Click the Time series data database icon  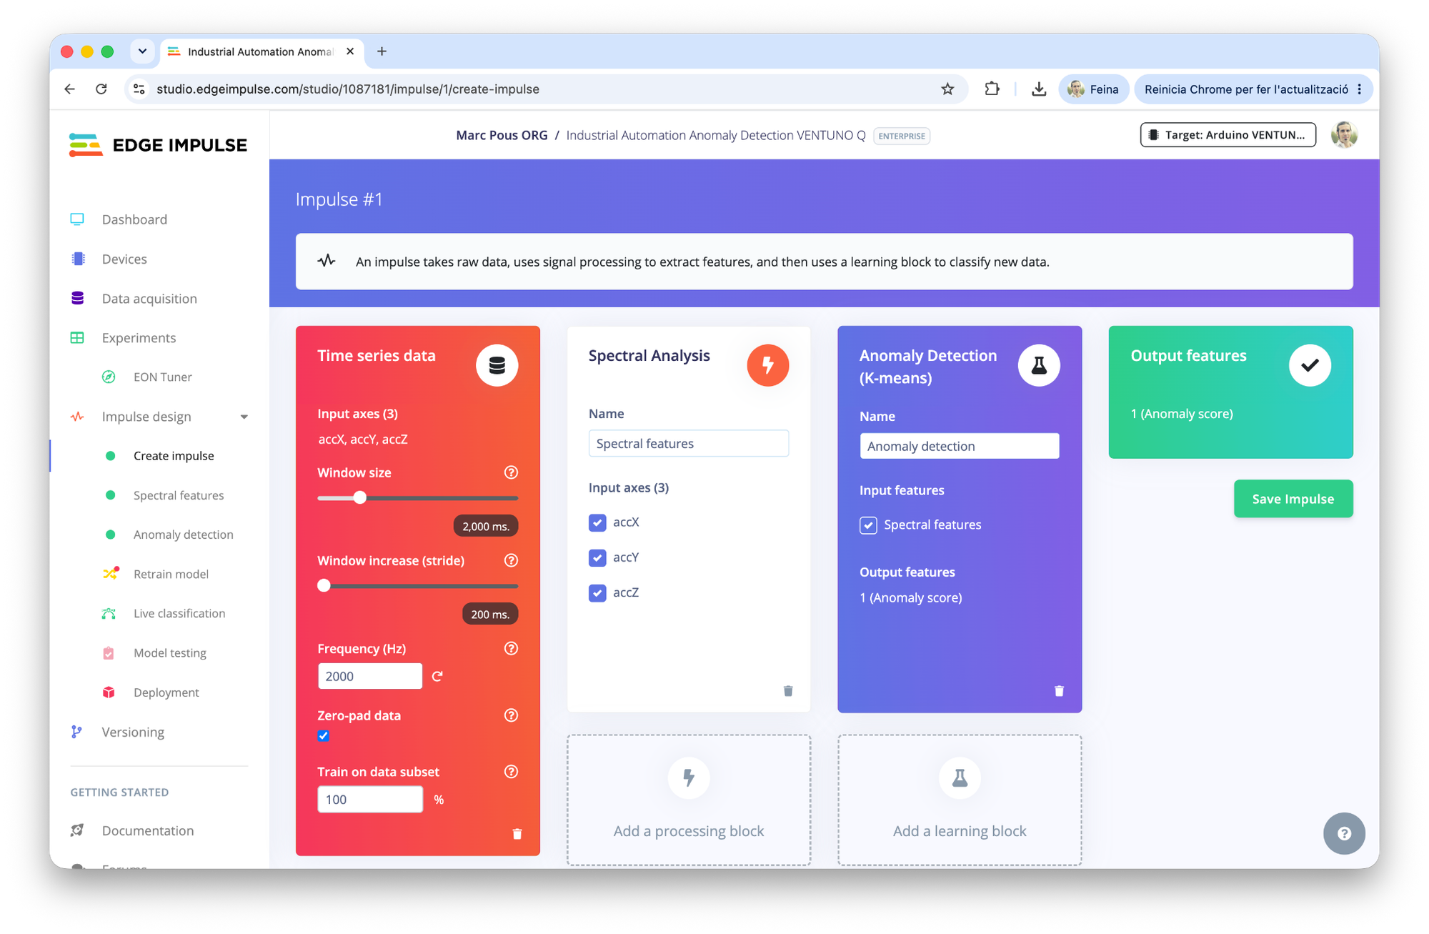pos(497,365)
